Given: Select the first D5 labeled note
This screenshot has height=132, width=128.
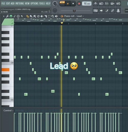Looking at the screenshot, I should 26,94.
